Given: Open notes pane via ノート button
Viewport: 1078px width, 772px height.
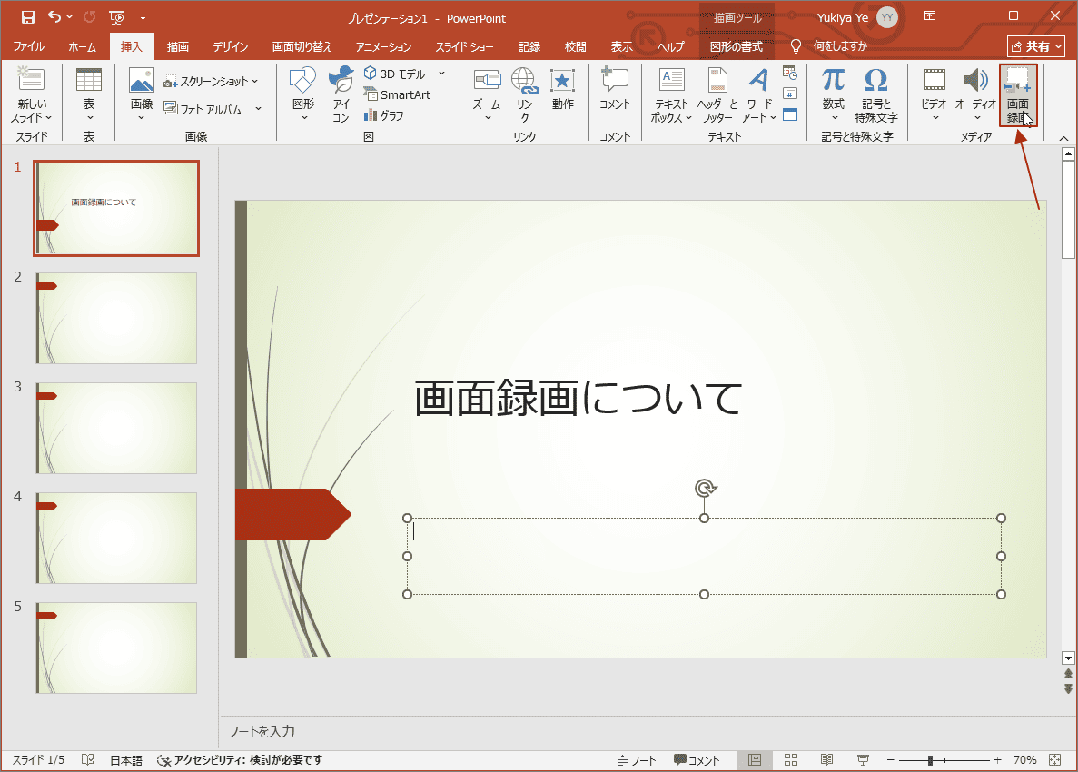Looking at the screenshot, I should pos(636,759).
